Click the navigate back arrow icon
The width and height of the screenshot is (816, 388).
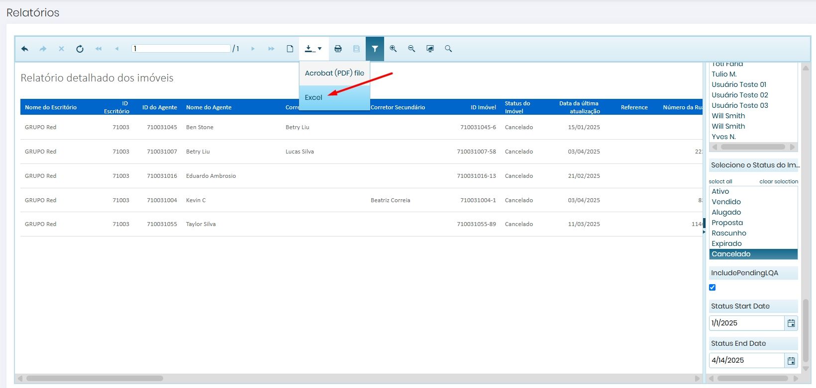tap(25, 49)
